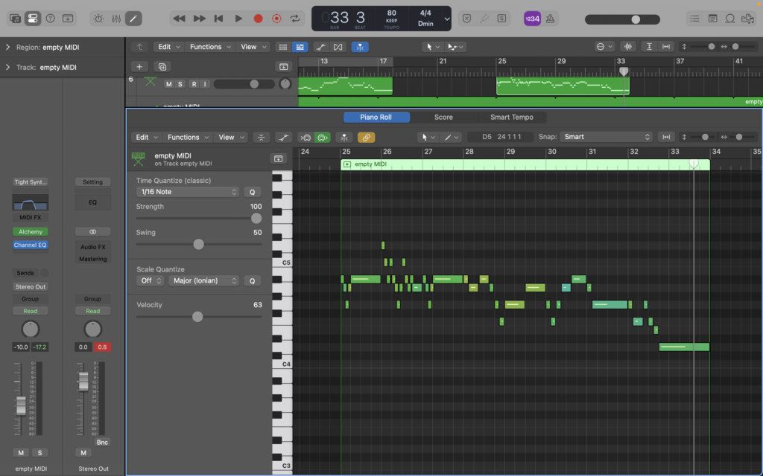This screenshot has width=763, height=476.
Task: Click the Bnc bounce button
Action: [x=102, y=443]
